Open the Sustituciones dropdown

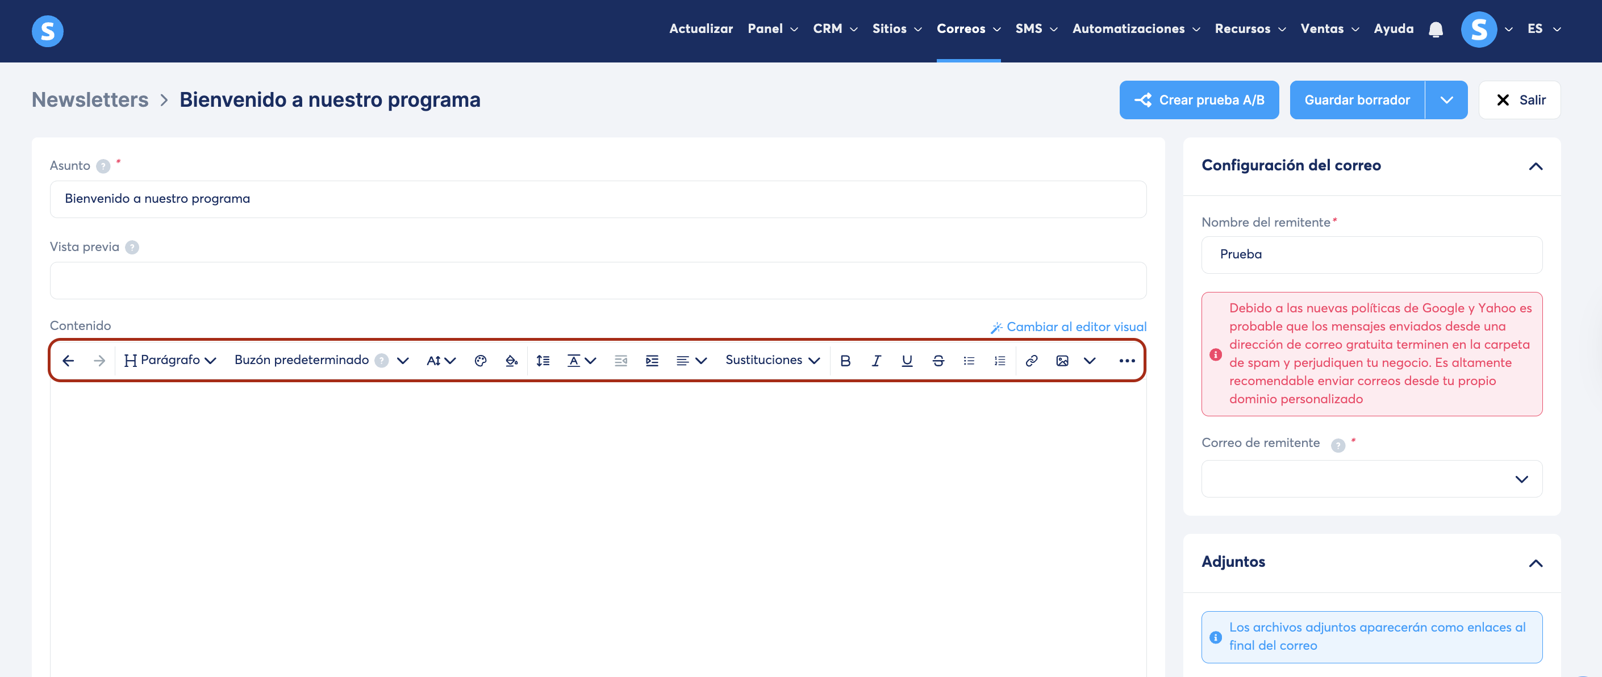point(773,361)
